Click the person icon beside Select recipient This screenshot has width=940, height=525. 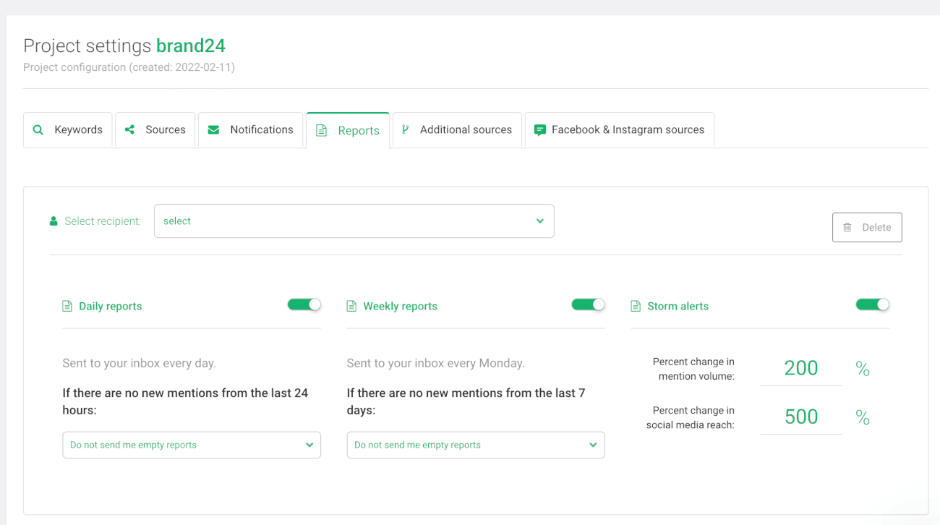[x=54, y=221]
